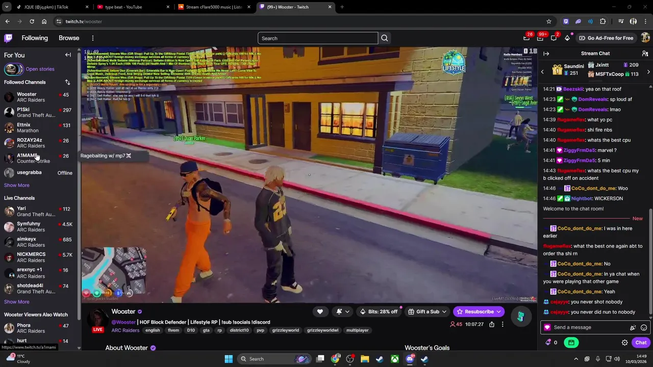Click Open stories link
Screen dimensions: 653x367
(x=40, y=69)
